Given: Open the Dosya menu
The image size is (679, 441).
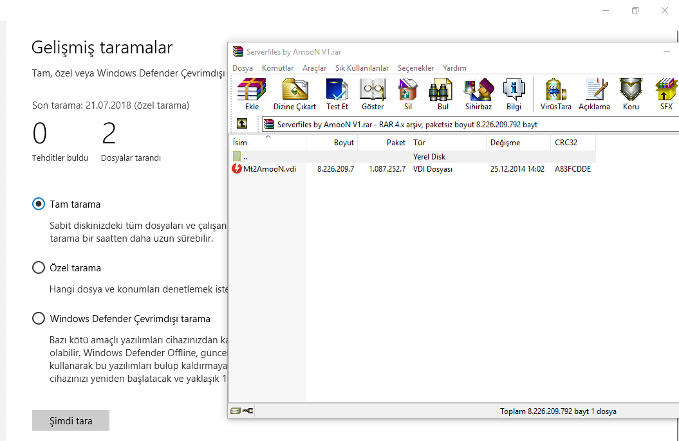Looking at the screenshot, I should tap(243, 68).
